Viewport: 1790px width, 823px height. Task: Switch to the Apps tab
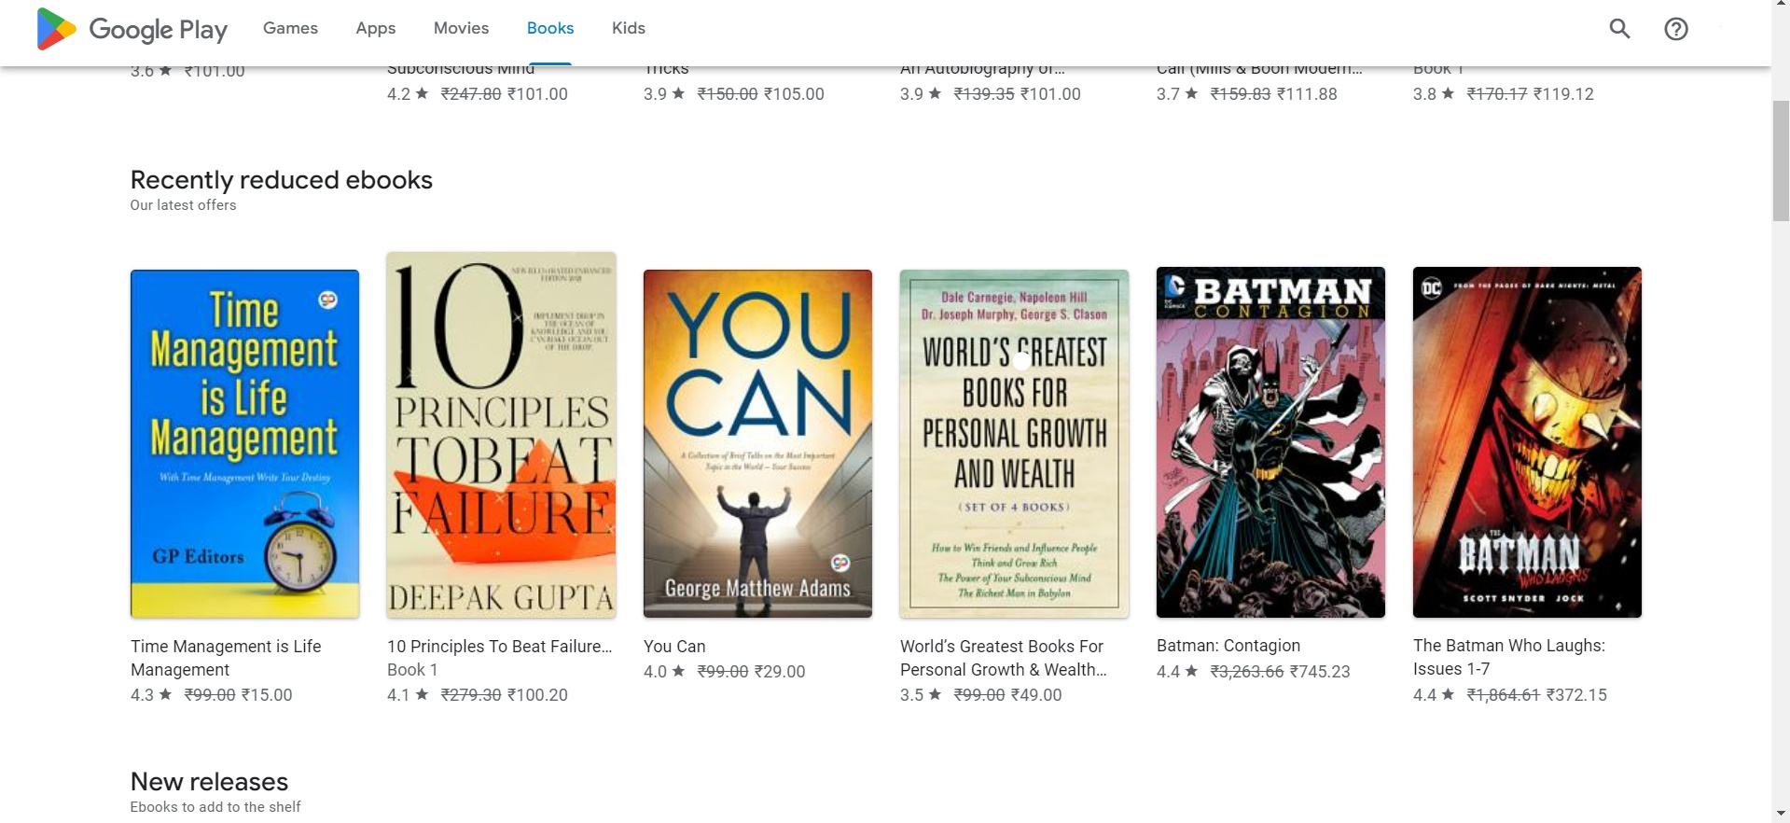tap(376, 28)
